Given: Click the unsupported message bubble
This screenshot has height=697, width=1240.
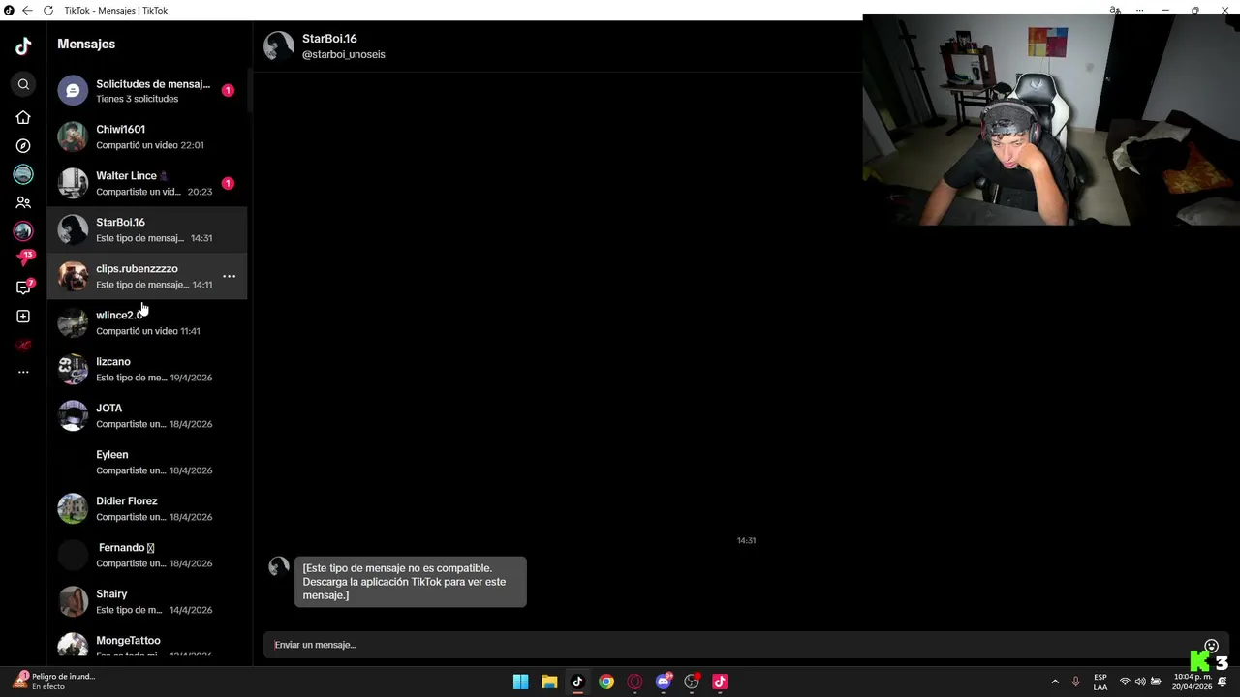Looking at the screenshot, I should click(411, 582).
